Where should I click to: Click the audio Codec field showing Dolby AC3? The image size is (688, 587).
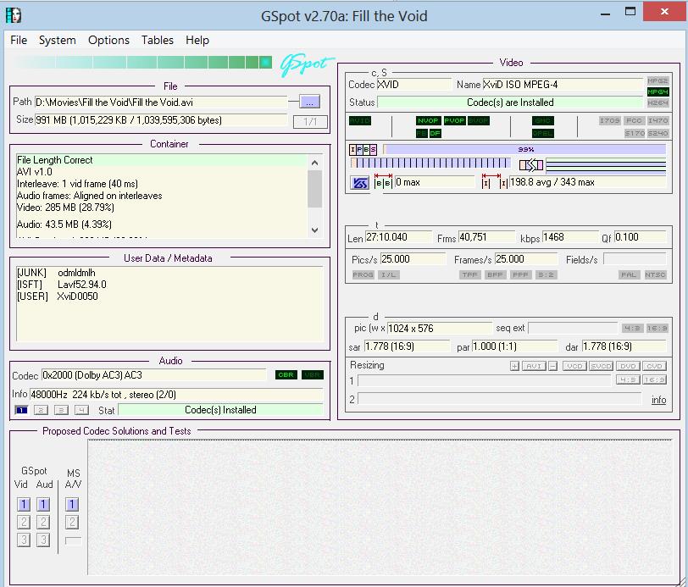154,375
